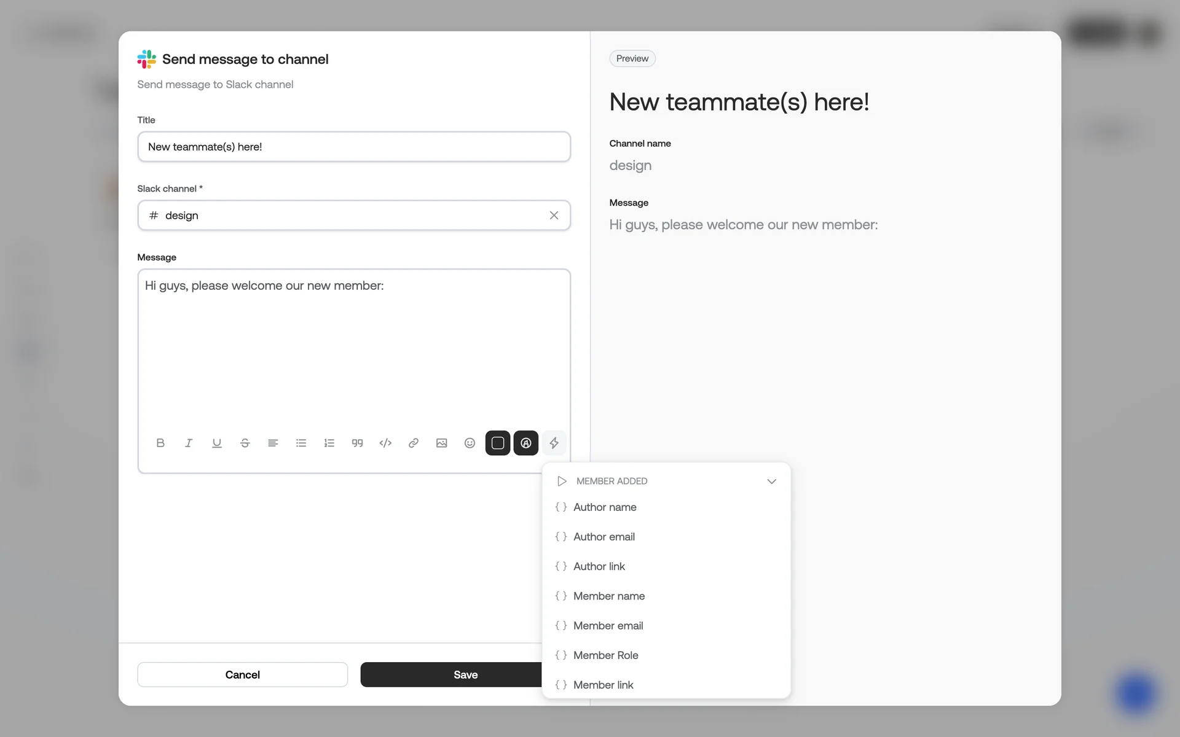1180x737 pixels.
Task: Clear the design Slack channel selection
Action: [x=554, y=215]
